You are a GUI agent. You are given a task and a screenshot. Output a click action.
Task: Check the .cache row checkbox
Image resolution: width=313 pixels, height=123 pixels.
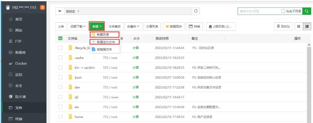point(60,58)
